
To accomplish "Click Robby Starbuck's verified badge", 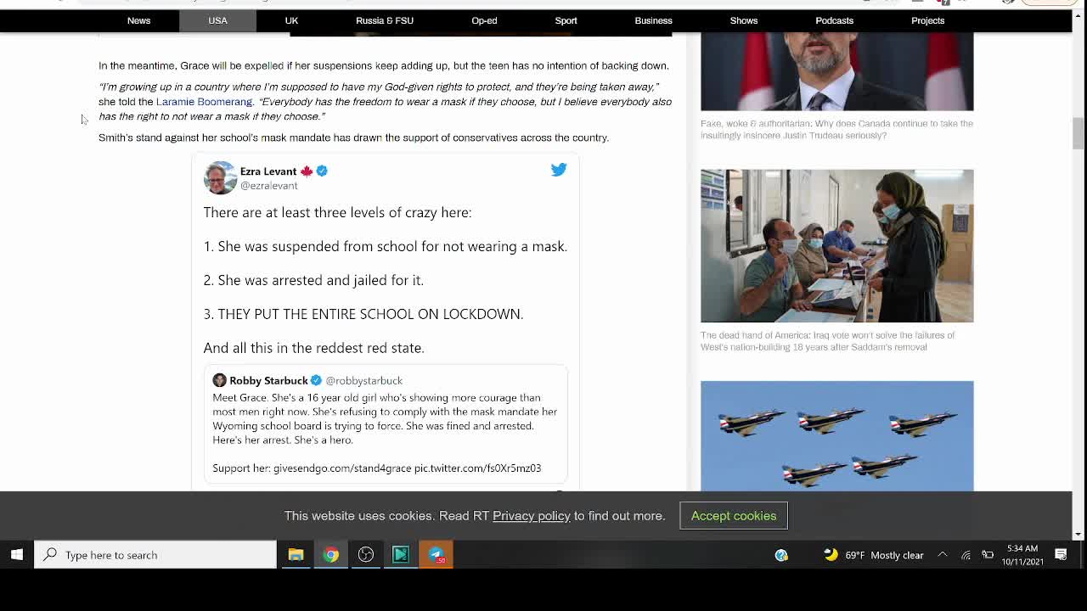I will pos(316,380).
